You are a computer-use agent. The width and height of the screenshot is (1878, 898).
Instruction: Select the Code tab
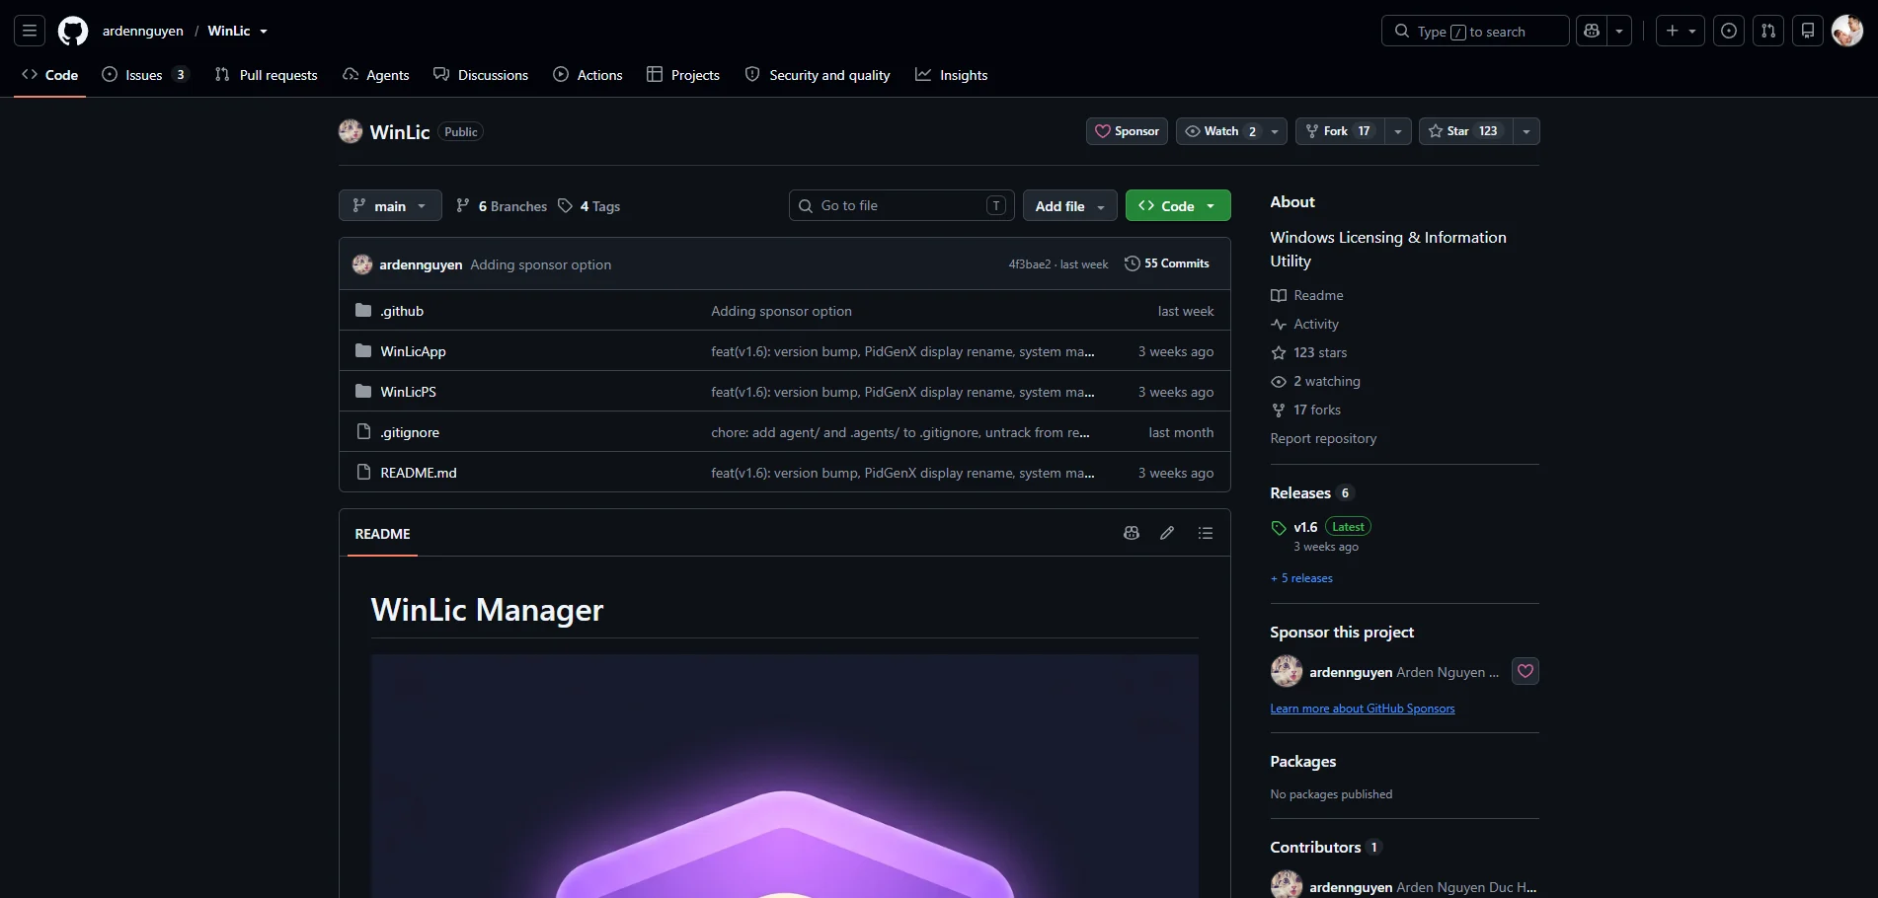pyautogui.click(x=50, y=75)
